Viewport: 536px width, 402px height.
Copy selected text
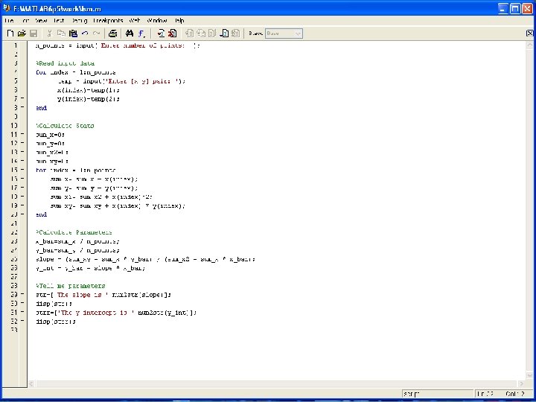(61, 33)
